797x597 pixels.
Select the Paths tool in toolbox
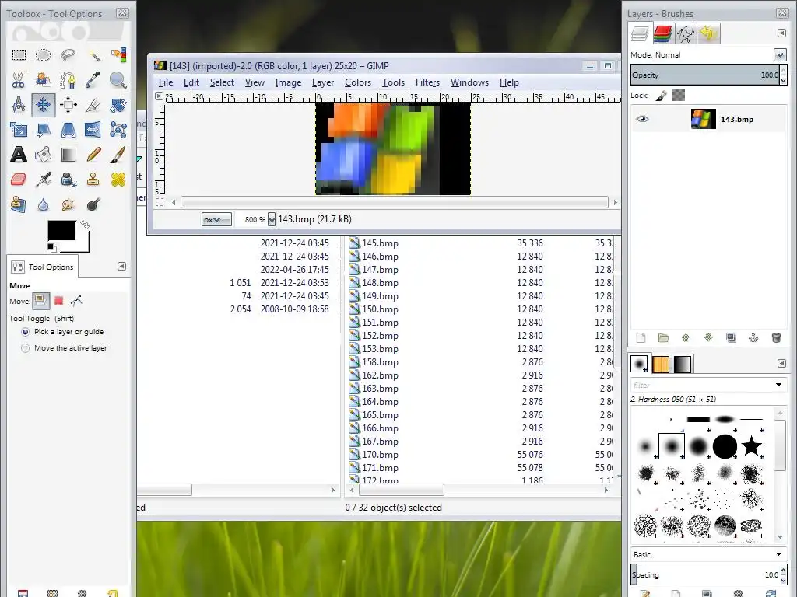[68, 80]
